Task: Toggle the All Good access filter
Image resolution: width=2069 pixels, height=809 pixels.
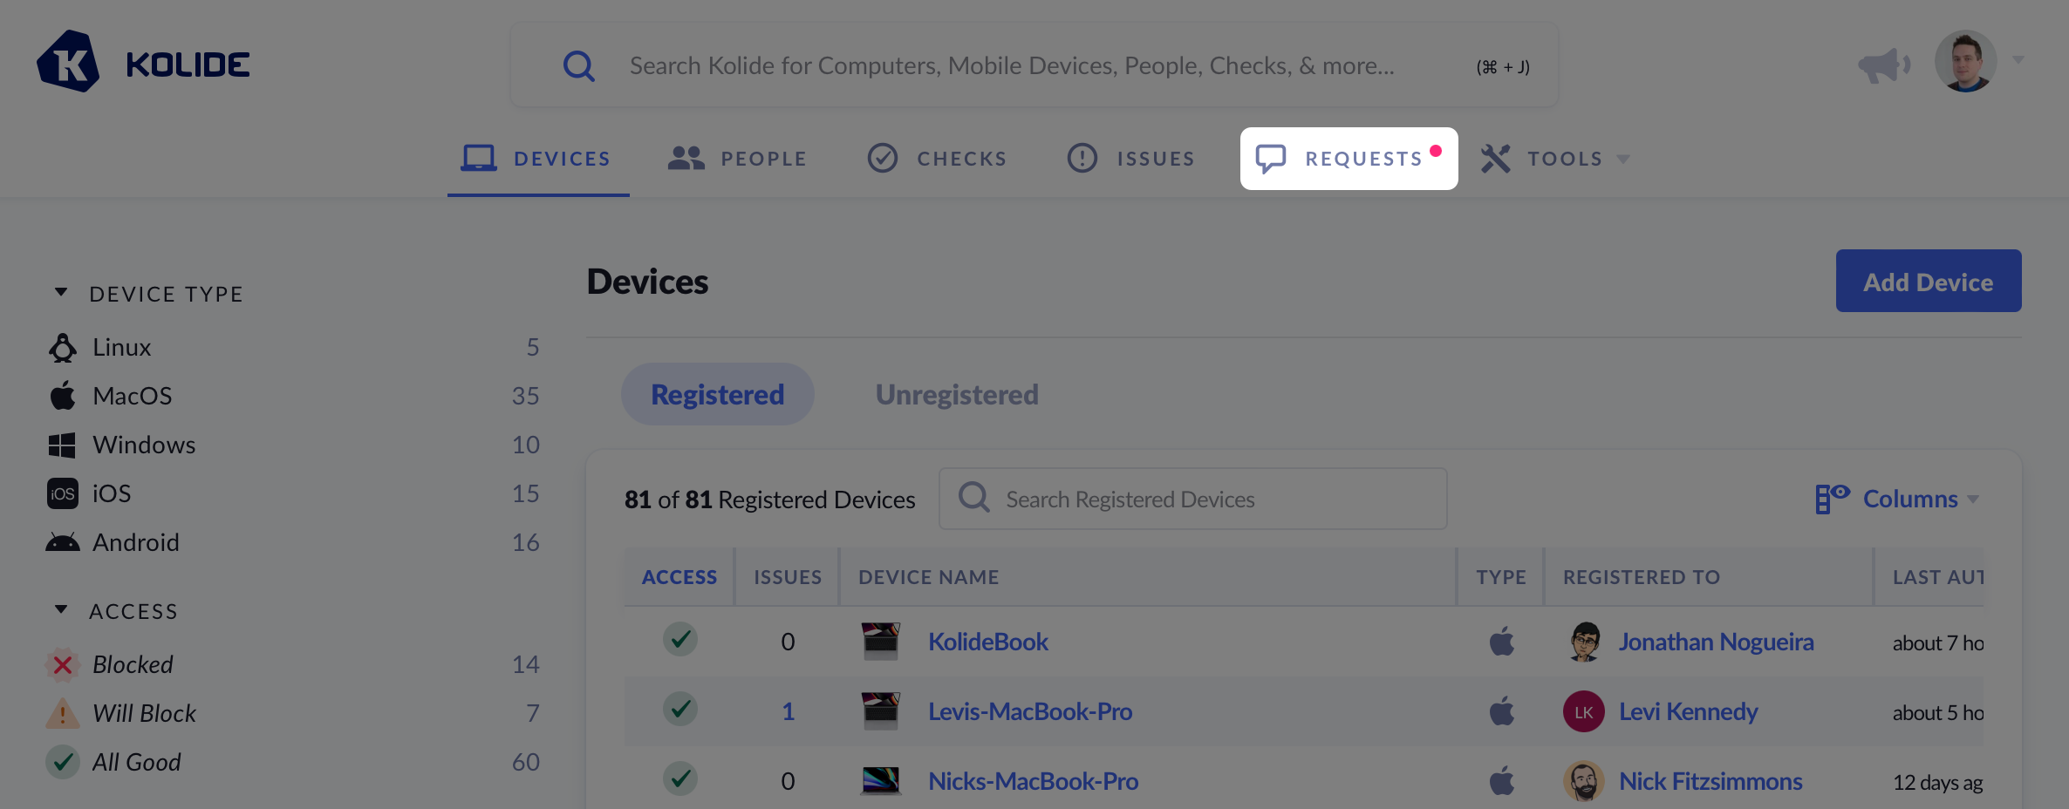Action: [x=136, y=763]
